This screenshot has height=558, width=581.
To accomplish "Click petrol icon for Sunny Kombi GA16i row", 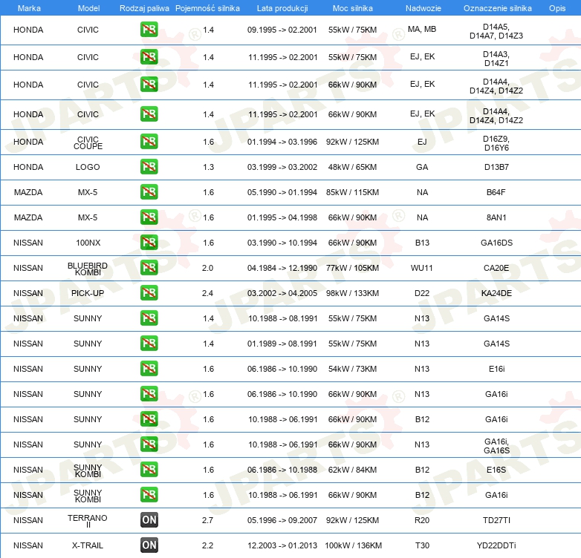I will (149, 495).
